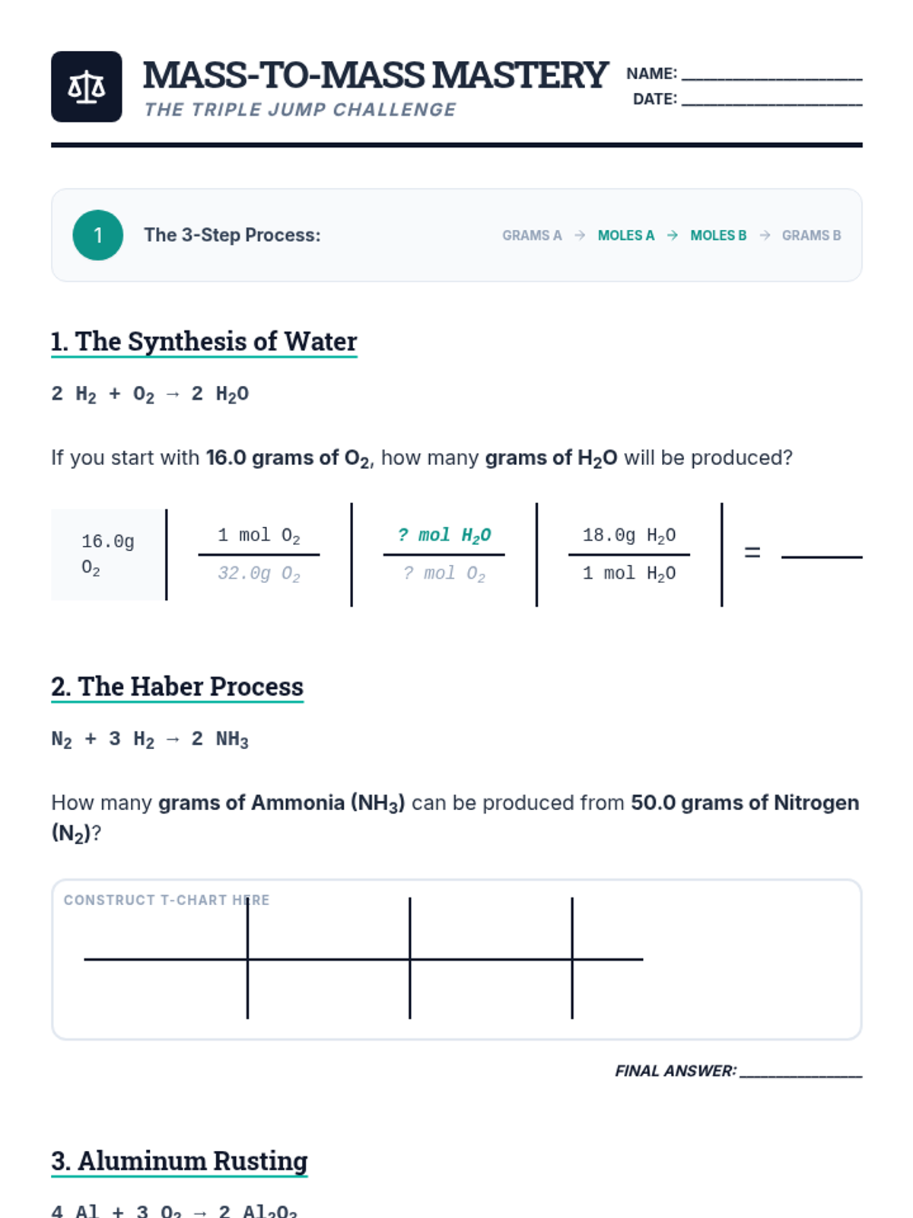
Task: Click the "1. The Synthesis of Water" heading
Action: pyautogui.click(x=204, y=342)
